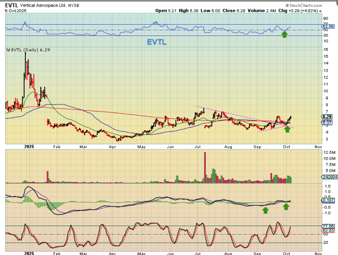This screenshot has height=255, width=338.
Task: Click the September green arrow on the MACD panel
Action: tap(265, 210)
